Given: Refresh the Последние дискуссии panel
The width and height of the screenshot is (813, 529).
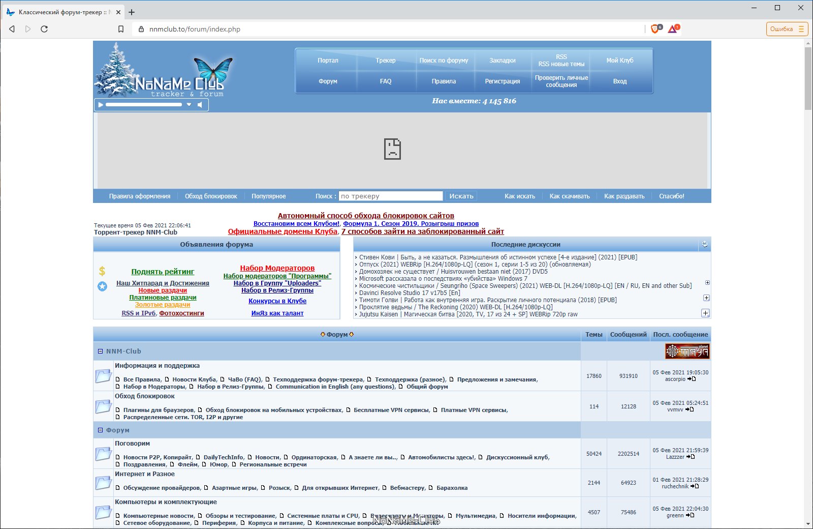Looking at the screenshot, I should pos(705,245).
